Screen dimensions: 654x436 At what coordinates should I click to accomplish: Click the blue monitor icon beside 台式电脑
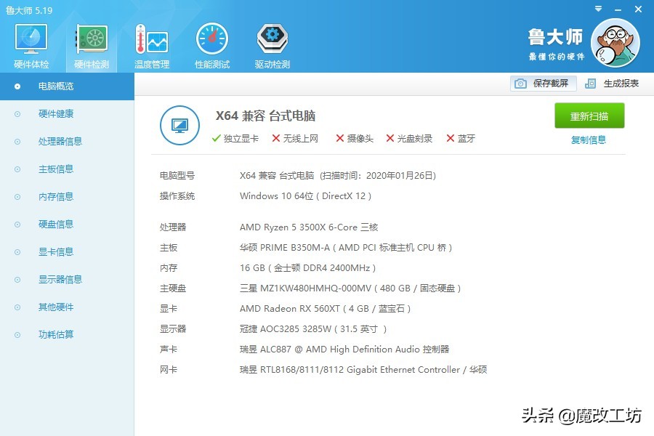[179, 125]
